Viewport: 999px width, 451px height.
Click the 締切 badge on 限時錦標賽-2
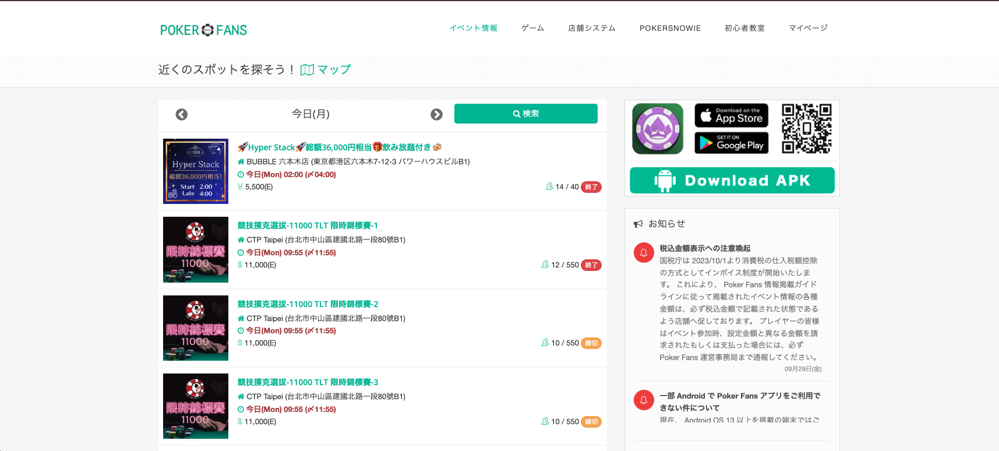(591, 343)
